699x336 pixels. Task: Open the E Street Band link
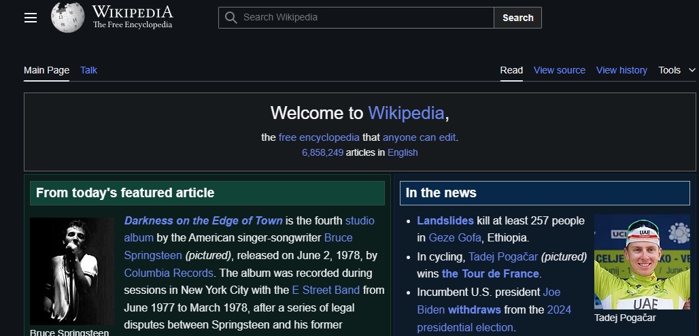[326, 290]
